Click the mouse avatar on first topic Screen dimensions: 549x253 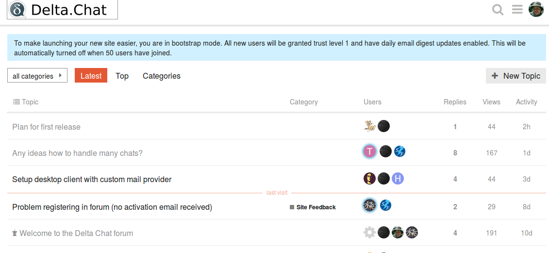pyautogui.click(x=370, y=126)
